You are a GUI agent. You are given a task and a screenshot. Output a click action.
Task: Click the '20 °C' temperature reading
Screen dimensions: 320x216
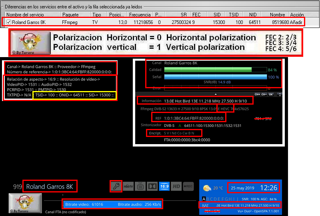pos(218,188)
